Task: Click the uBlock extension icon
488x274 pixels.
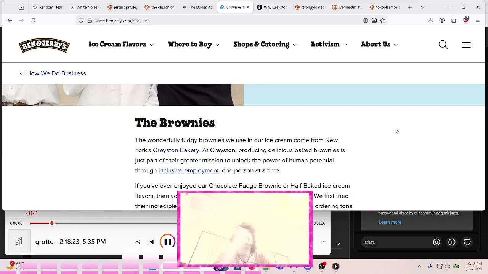Action: point(466,21)
